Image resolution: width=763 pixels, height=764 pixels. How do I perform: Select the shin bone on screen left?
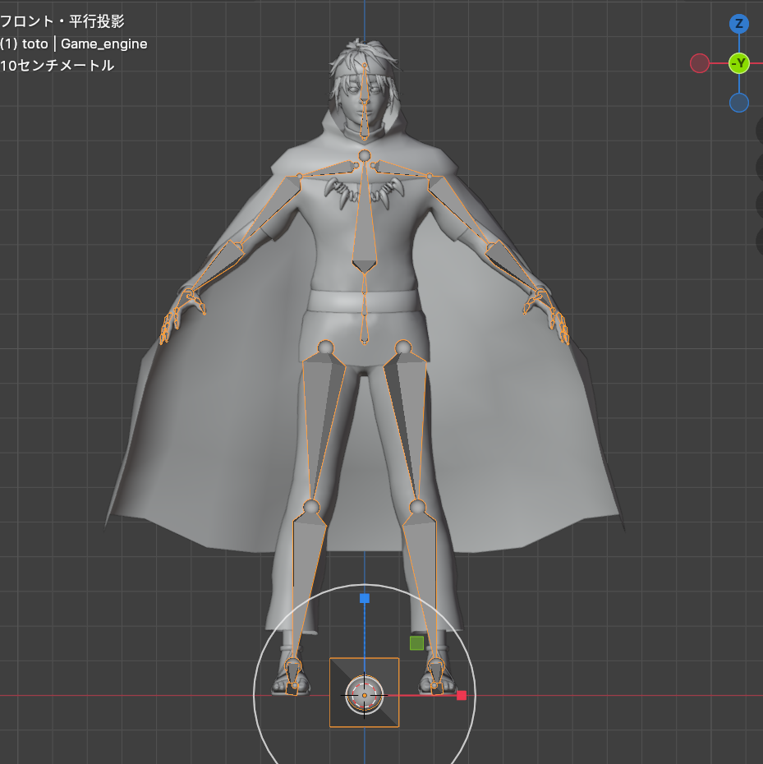click(x=306, y=580)
